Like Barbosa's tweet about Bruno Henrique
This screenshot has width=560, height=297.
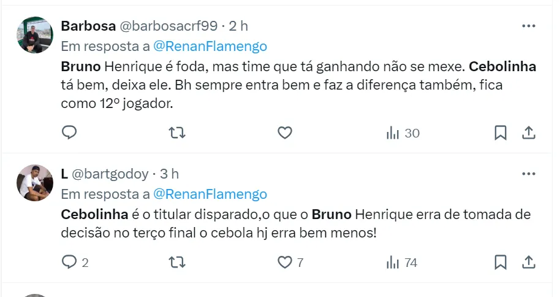(284, 133)
